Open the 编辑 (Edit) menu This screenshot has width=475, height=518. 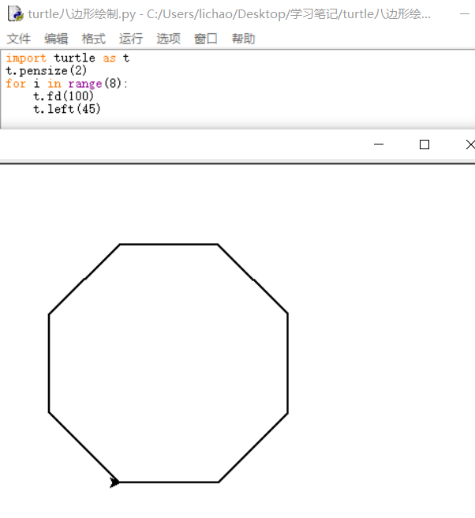pos(56,39)
